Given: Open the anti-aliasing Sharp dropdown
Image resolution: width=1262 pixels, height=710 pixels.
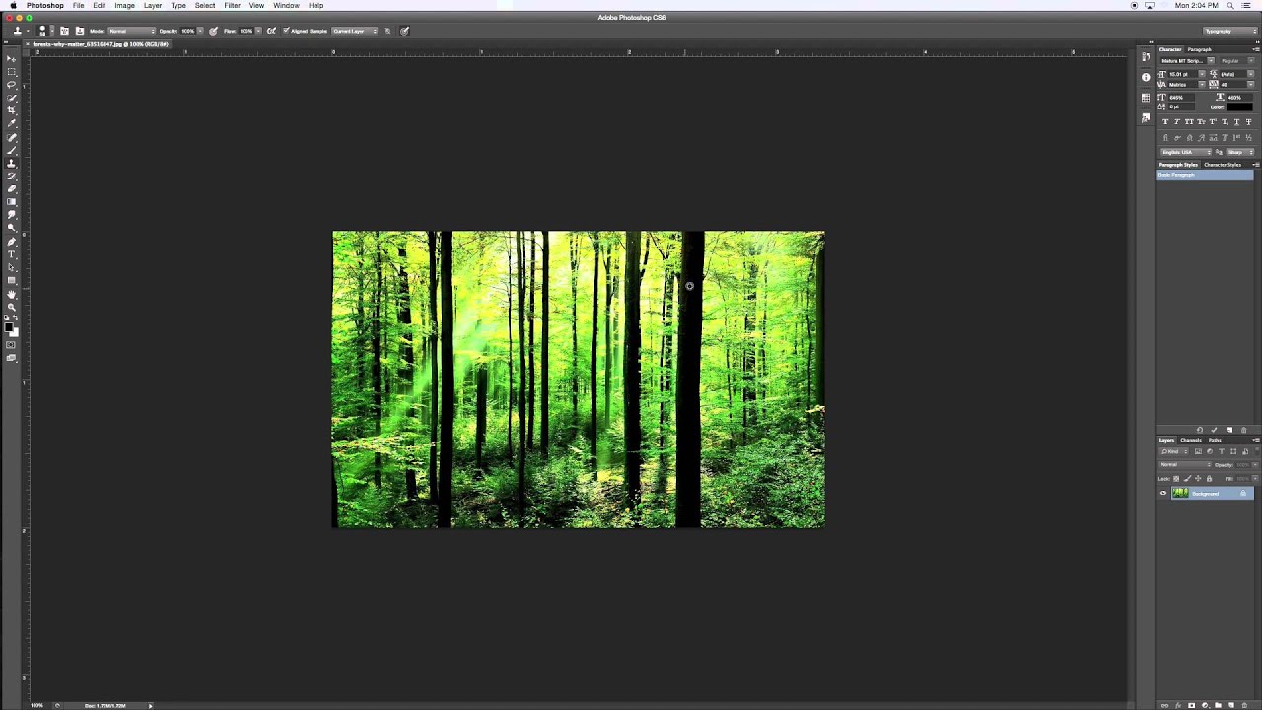Looking at the screenshot, I should click(x=1240, y=152).
